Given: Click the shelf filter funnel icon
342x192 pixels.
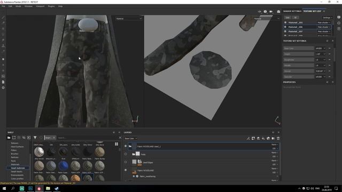Looking at the screenshot, I should (x=35, y=138).
